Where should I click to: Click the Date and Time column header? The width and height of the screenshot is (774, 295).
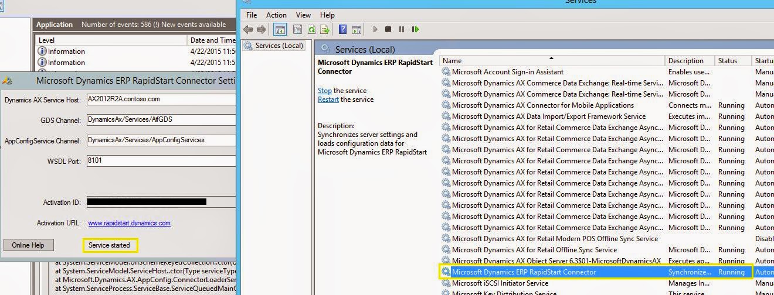tap(212, 40)
